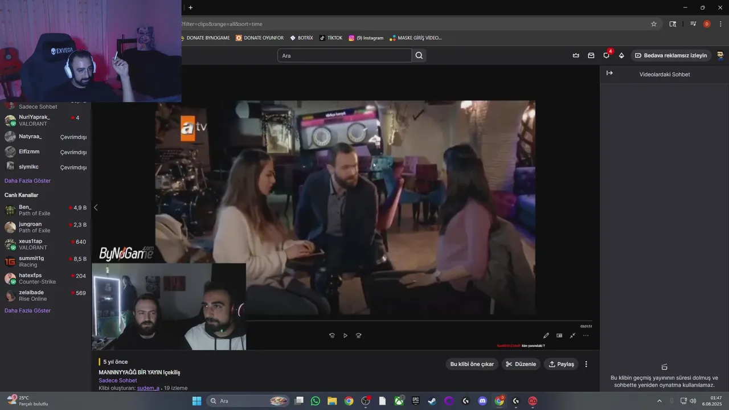729x410 pixels.
Task: Click the rewind 10 seconds icon
Action: point(332,335)
